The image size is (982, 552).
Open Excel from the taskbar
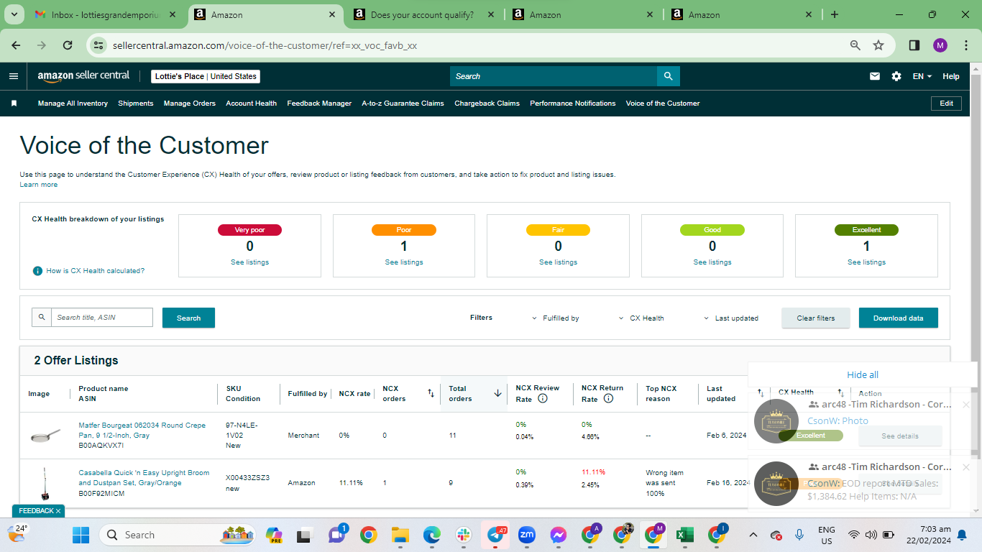click(x=685, y=535)
